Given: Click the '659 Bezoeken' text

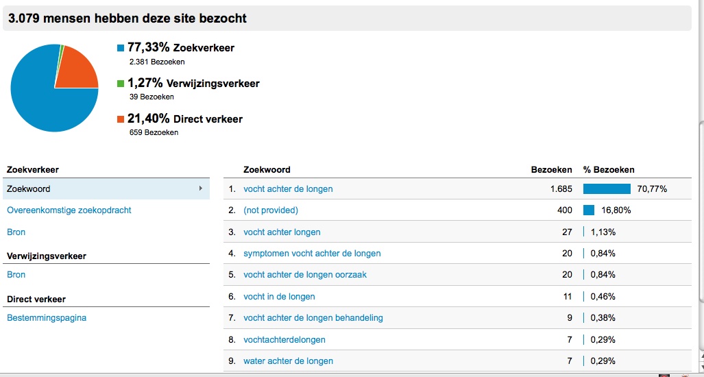Looking at the screenshot, I should (x=154, y=132).
